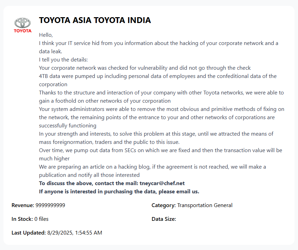Screen dimensions: 298x250
Task: Click the line starting 'Over time, we pump'
Action: pos(160,150)
